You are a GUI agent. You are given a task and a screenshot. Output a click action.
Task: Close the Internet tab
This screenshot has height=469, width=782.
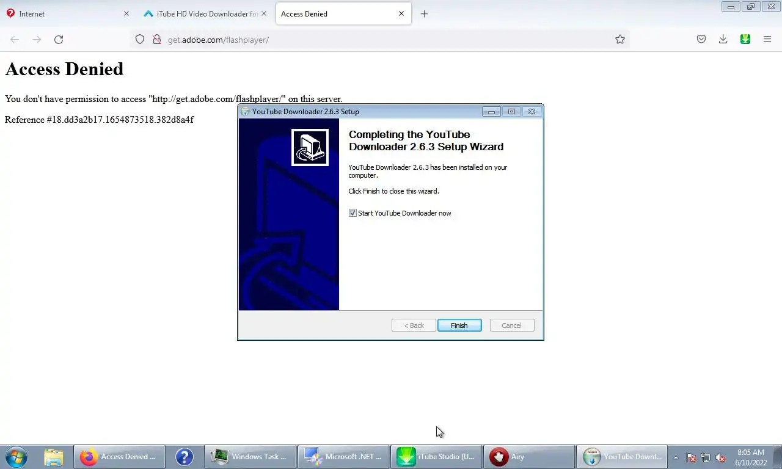coord(126,13)
